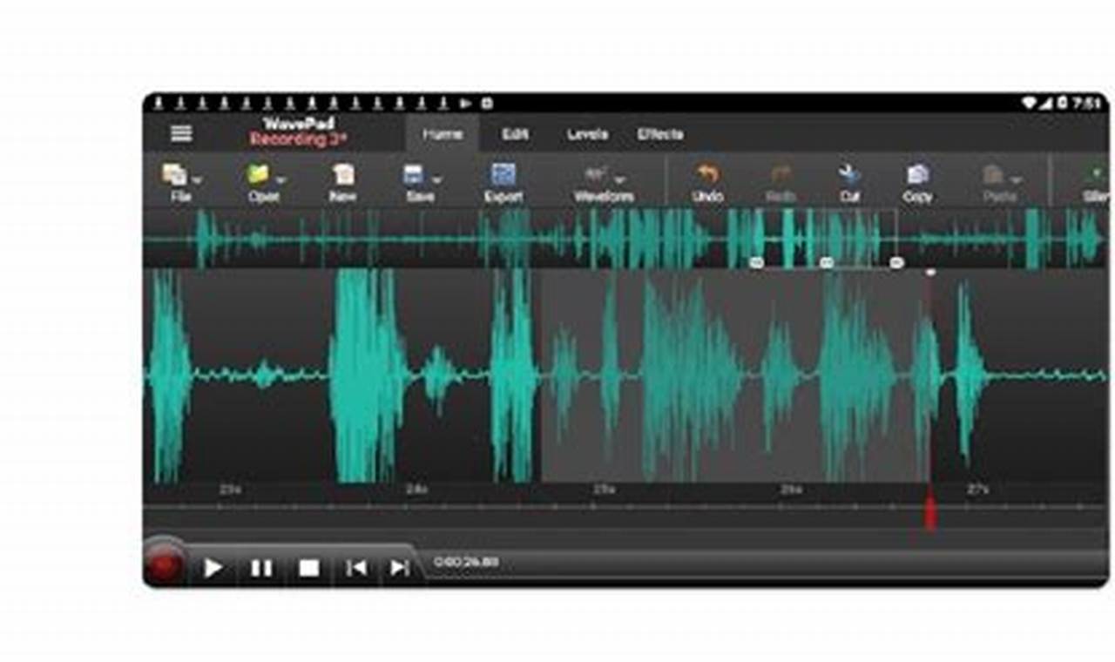This screenshot has height=662, width=1115.
Task: Expand the File dropdown arrow
Action: click(x=196, y=179)
